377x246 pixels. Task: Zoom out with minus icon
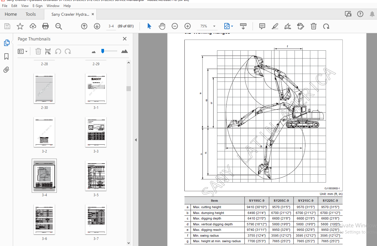click(x=175, y=26)
